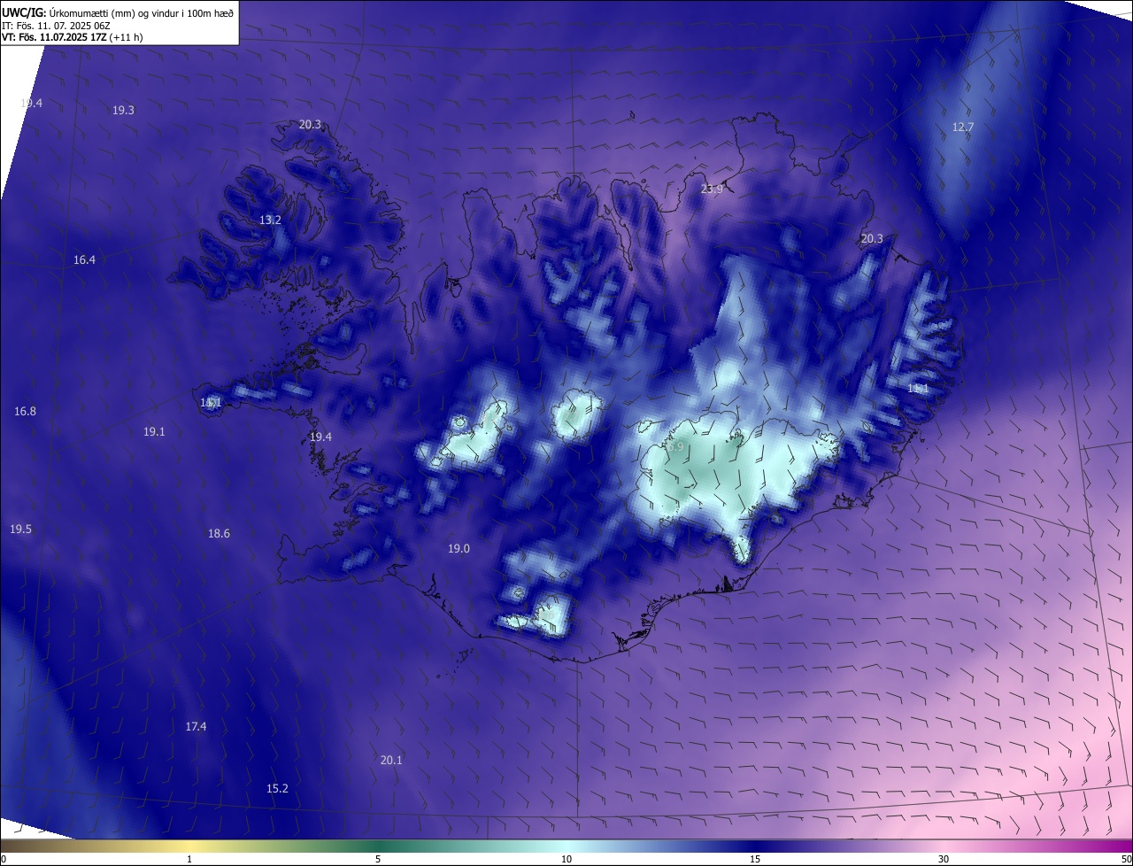Click the 16.8 value label
1133x866 pixels.
25,412
